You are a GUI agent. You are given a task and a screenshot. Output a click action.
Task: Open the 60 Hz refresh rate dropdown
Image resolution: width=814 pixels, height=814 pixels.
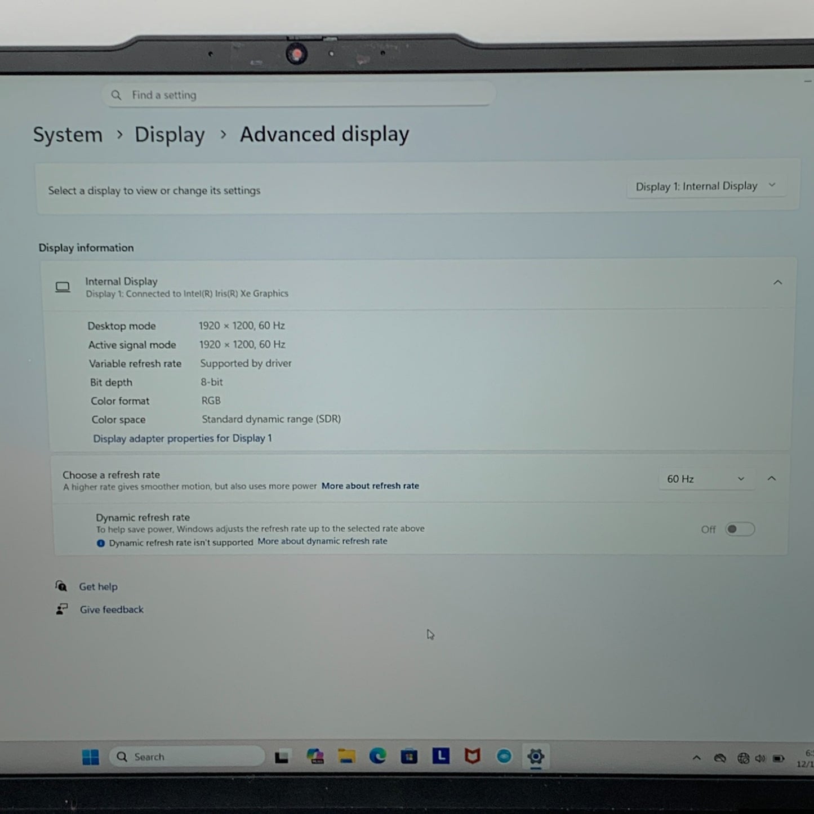pos(706,478)
